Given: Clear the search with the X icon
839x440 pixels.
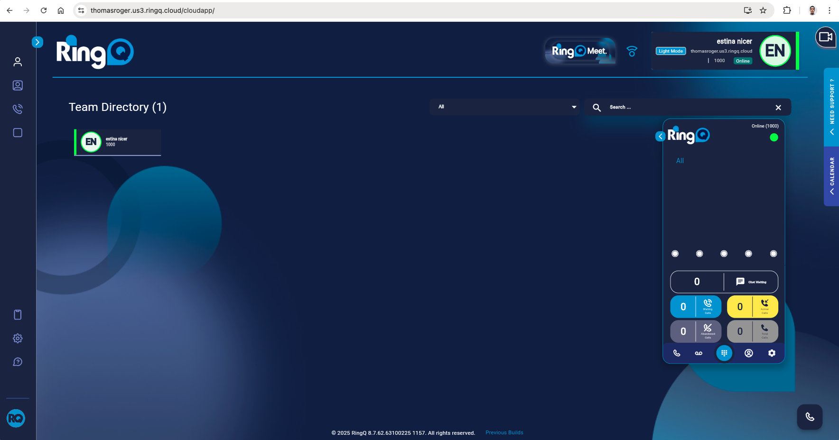Looking at the screenshot, I should point(778,108).
